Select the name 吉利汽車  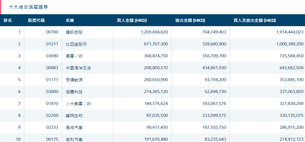coord(74,139)
